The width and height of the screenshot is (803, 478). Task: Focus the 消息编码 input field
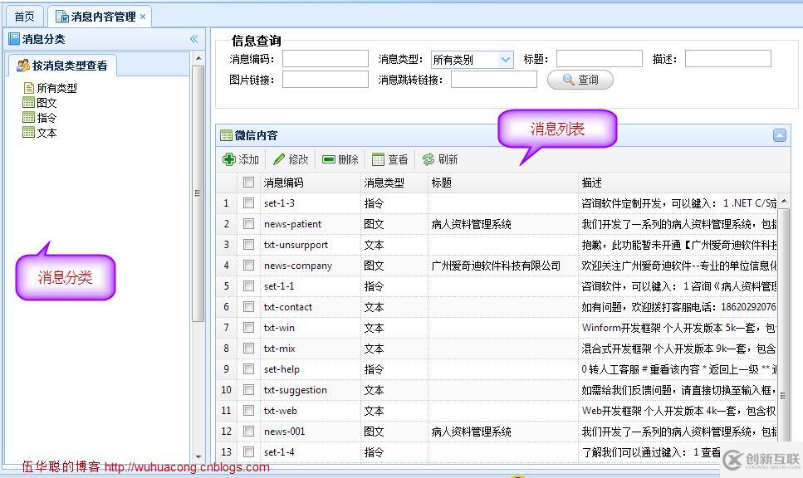326,59
